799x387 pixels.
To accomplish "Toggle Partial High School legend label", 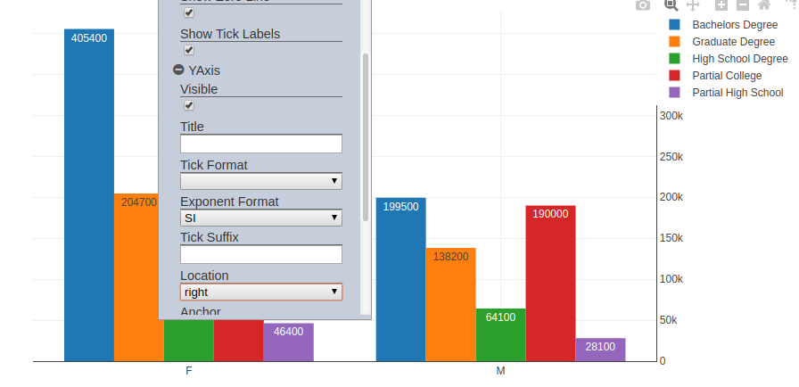I will click(737, 92).
